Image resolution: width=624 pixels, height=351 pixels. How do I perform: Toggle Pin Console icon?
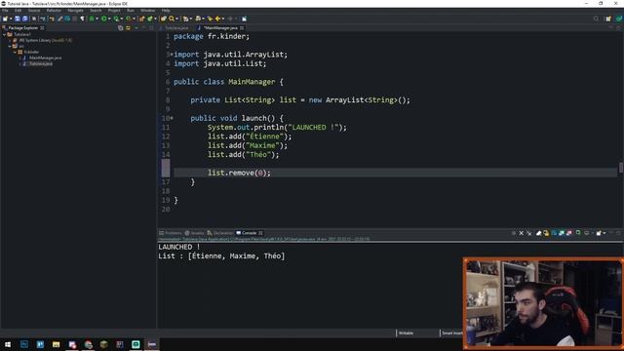(x=578, y=233)
